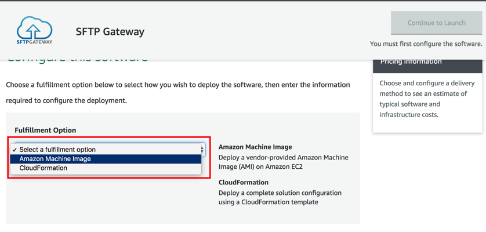Choose Amazon Machine Image from the dropdown

[106, 159]
